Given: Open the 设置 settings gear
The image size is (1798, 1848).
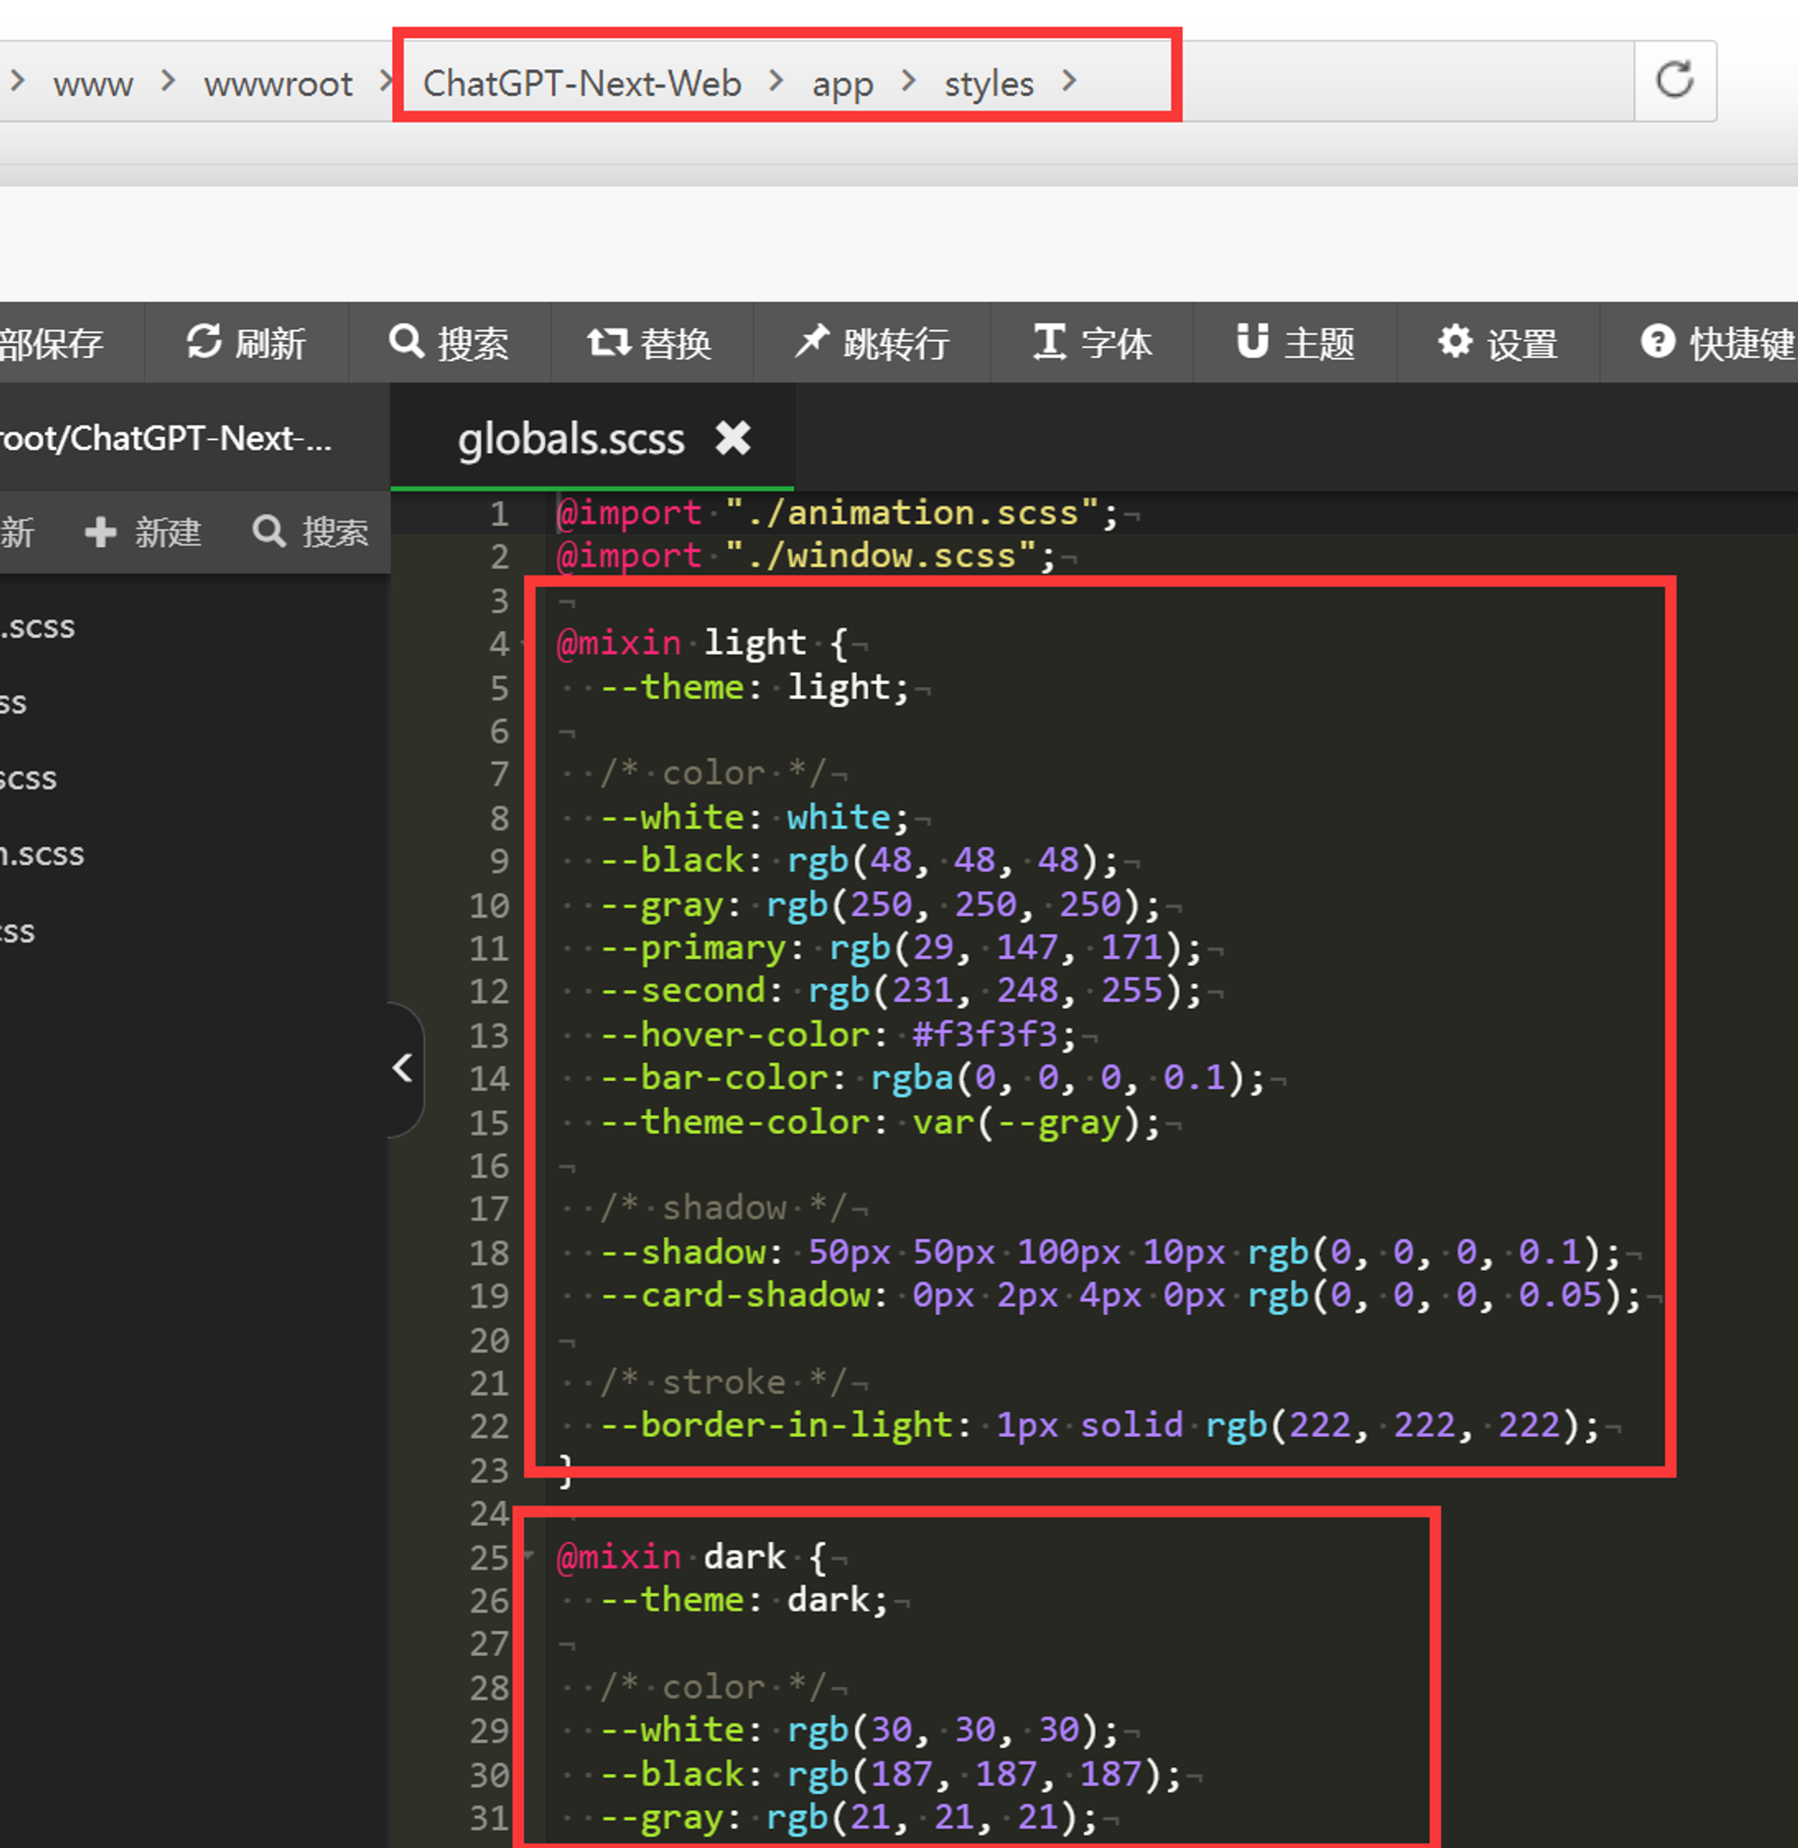Looking at the screenshot, I should click(x=1498, y=343).
